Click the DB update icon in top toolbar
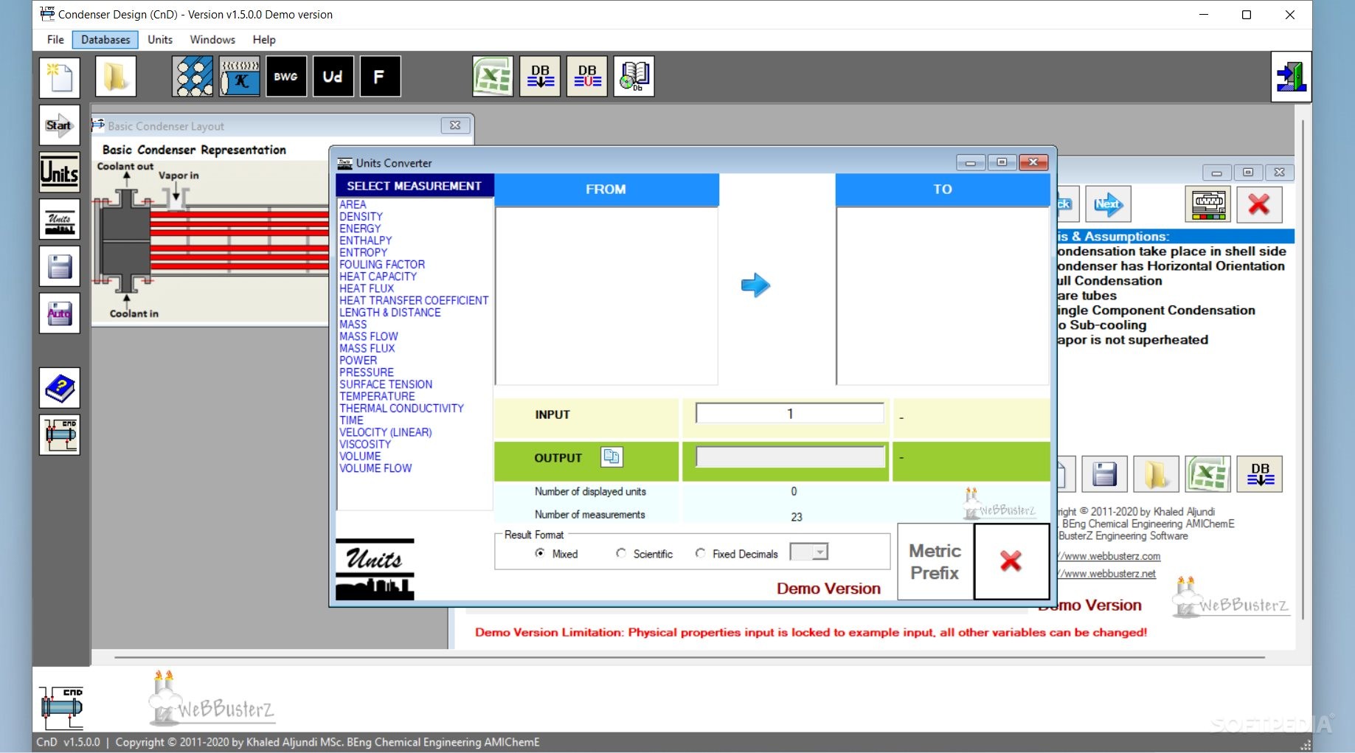The width and height of the screenshot is (1355, 753). 587,77
